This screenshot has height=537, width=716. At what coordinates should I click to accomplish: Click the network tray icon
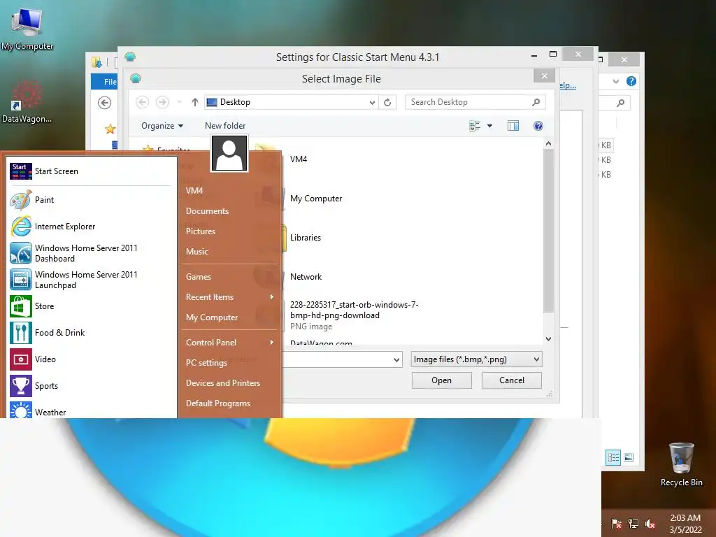[x=633, y=524]
